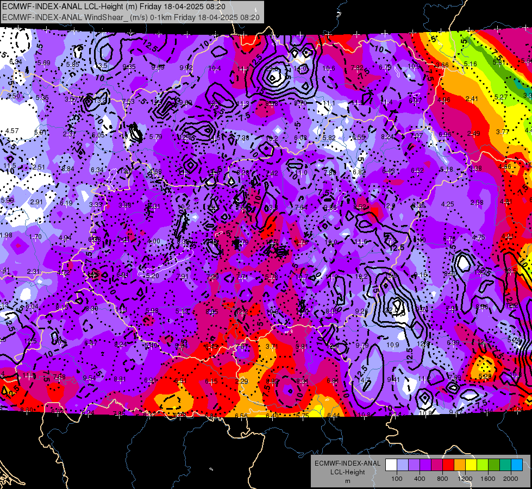Click the white swatch in the LCL-Height legend
The width and height of the screenshot is (532, 489).
[391, 465]
